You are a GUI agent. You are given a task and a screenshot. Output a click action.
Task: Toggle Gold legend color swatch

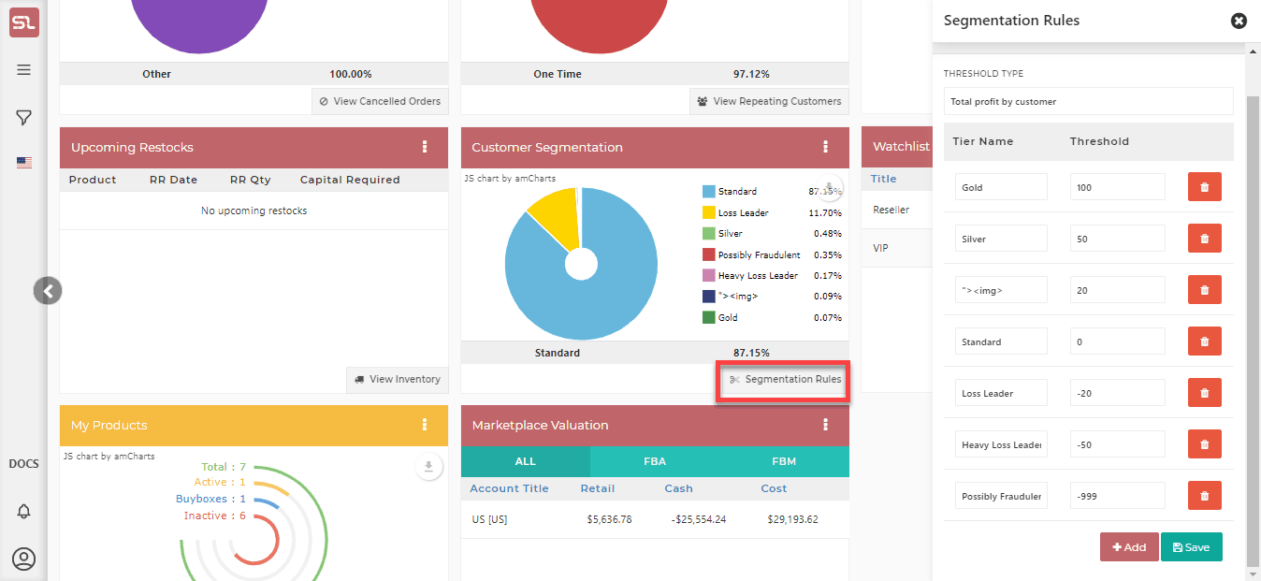708,317
